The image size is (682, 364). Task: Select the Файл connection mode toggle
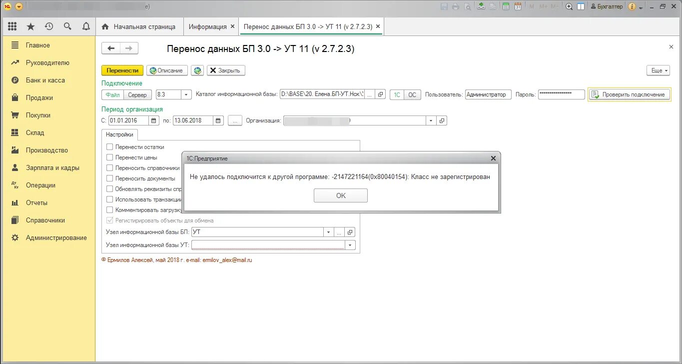click(x=113, y=94)
